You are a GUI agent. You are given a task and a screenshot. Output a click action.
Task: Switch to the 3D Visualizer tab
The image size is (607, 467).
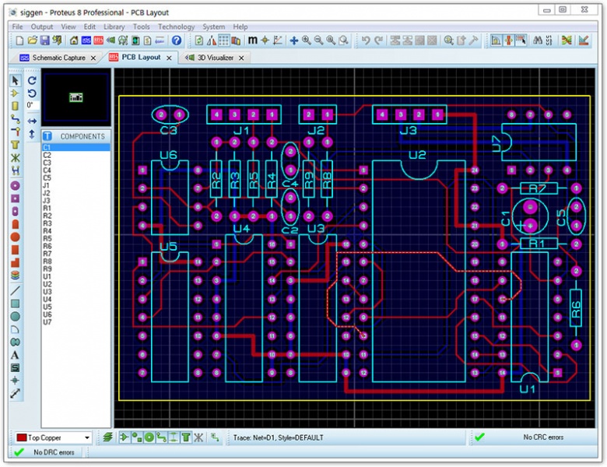coord(216,58)
